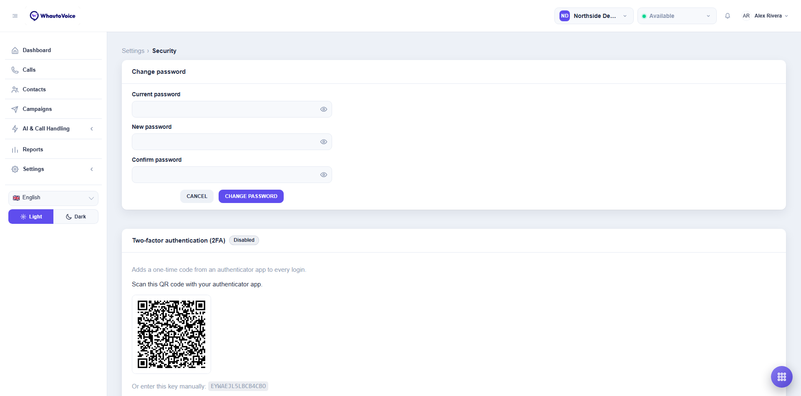The image size is (801, 396).
Task: Go to Dashboard in the sidebar
Action: pos(53,50)
